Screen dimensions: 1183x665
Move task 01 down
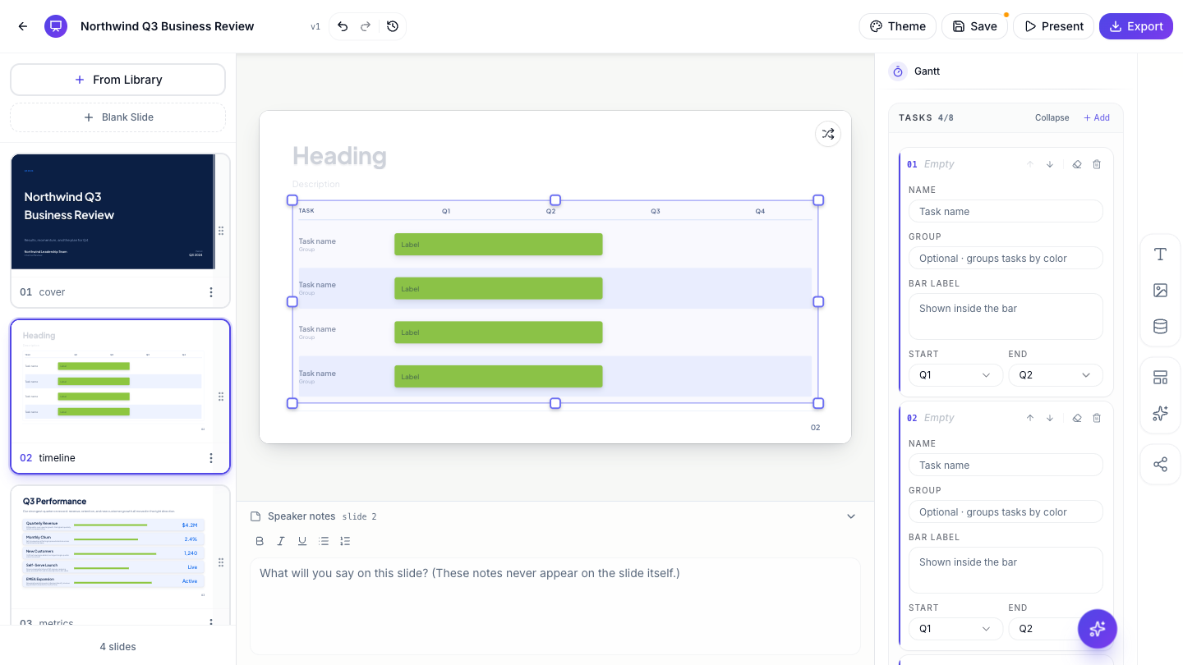(x=1050, y=164)
